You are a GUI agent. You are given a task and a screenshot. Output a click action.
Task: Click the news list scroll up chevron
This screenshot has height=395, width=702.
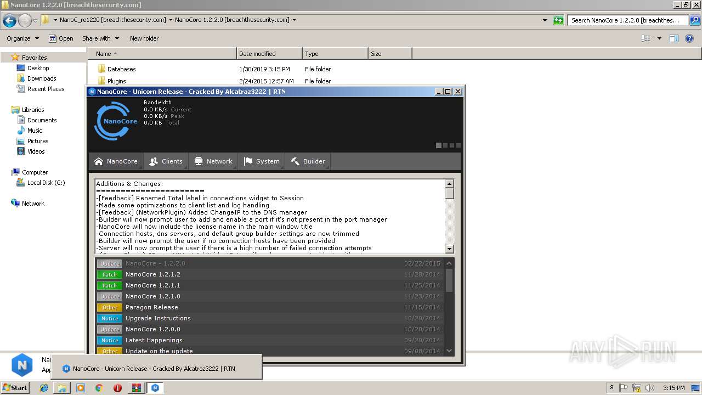449,263
